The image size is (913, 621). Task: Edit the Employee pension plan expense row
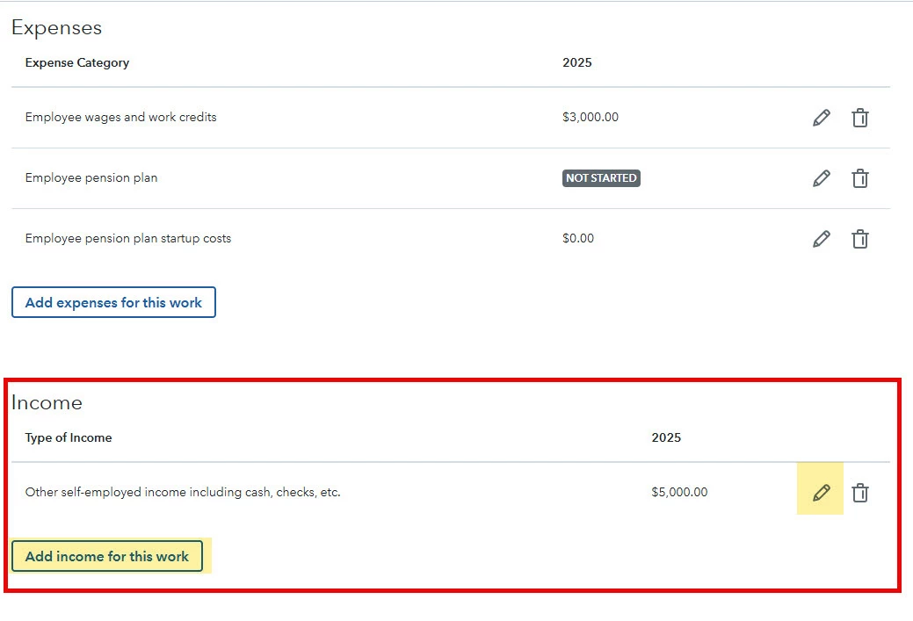pos(821,178)
